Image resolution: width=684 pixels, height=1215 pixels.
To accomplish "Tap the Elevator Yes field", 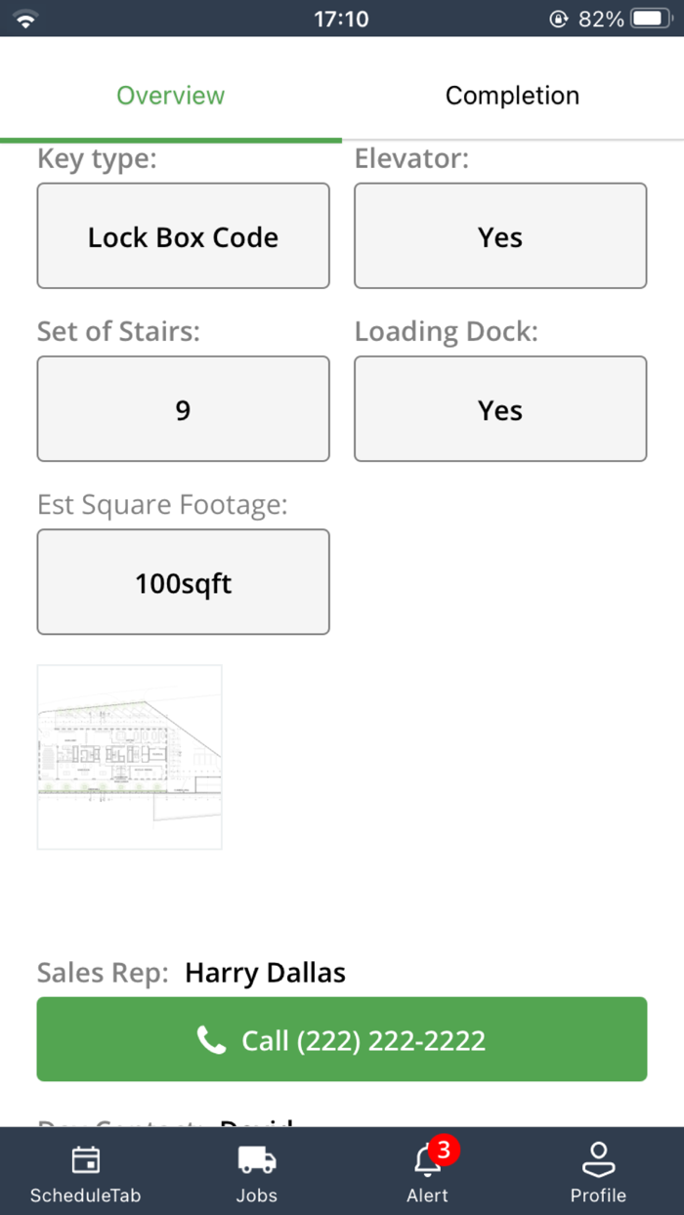I will coord(500,236).
